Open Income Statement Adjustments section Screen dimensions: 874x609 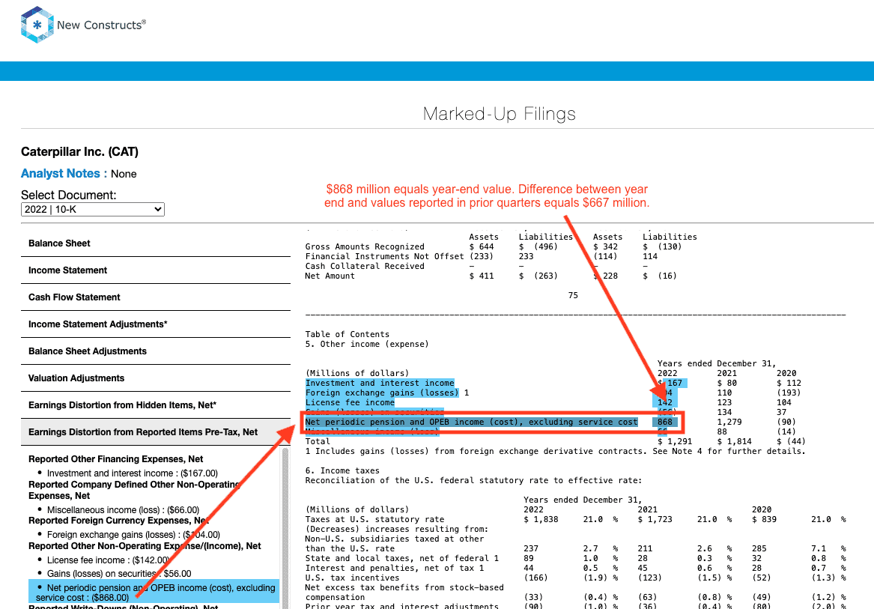point(156,324)
